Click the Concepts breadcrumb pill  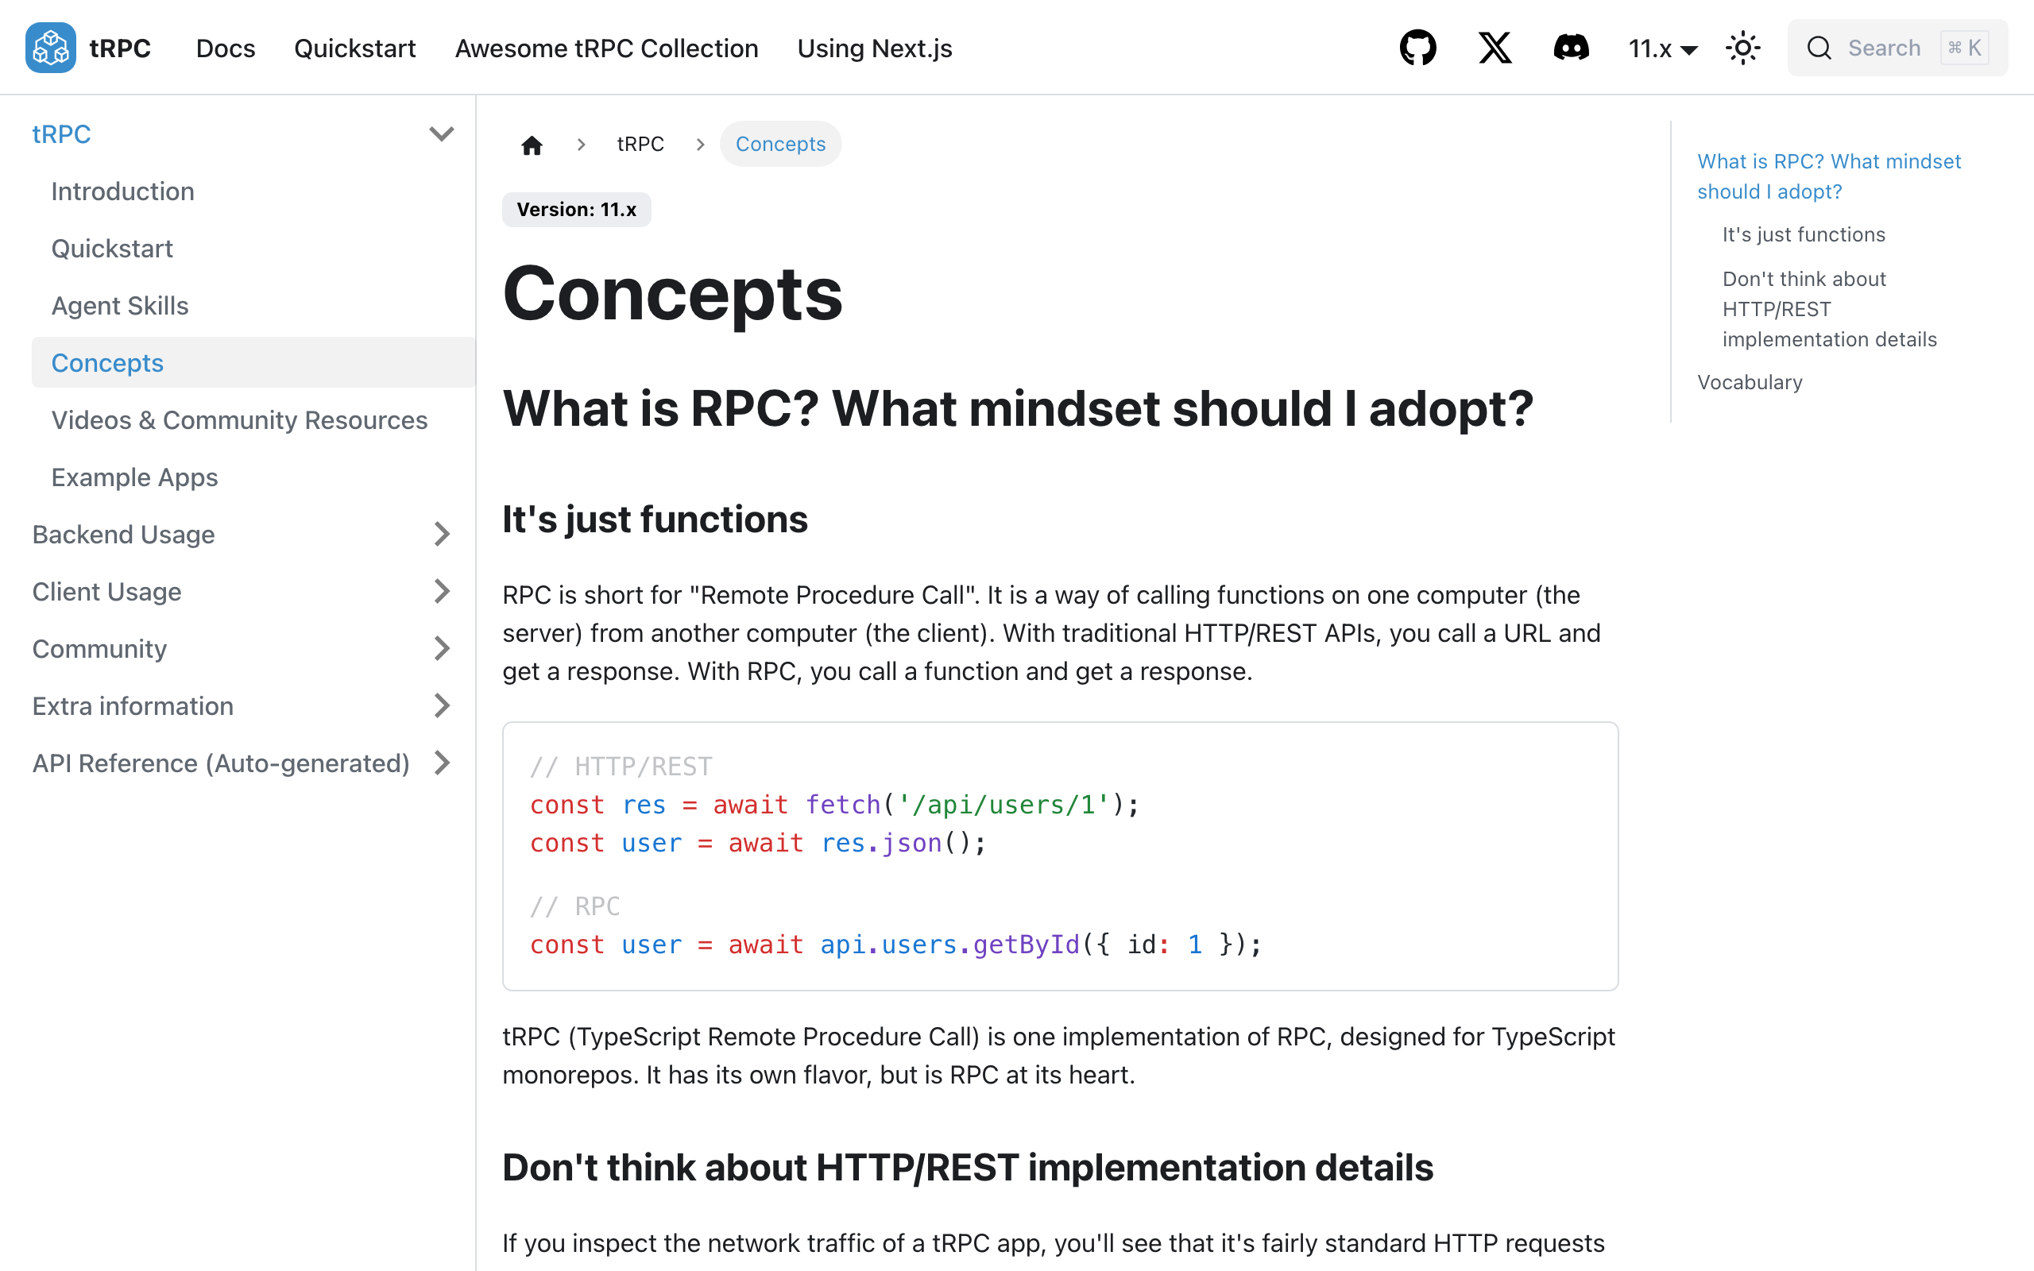[x=780, y=144]
